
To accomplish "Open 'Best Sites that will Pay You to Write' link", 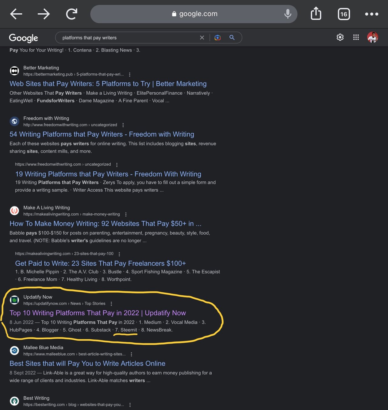I will (x=87, y=364).
